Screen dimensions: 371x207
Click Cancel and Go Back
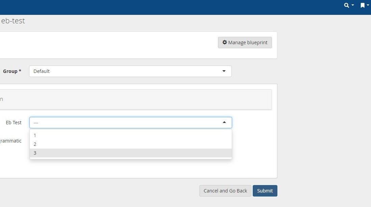point(225,191)
